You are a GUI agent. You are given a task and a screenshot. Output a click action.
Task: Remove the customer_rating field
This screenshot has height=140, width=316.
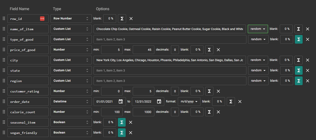[x=218, y=91]
